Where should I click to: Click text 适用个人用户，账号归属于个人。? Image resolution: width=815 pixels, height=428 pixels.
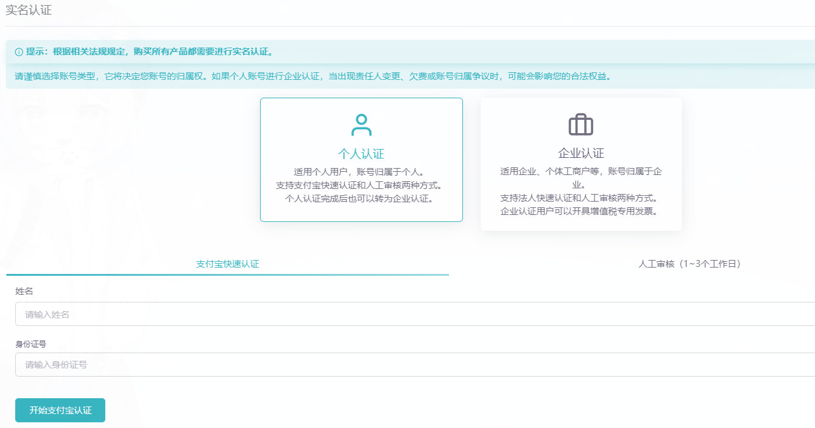coord(361,172)
